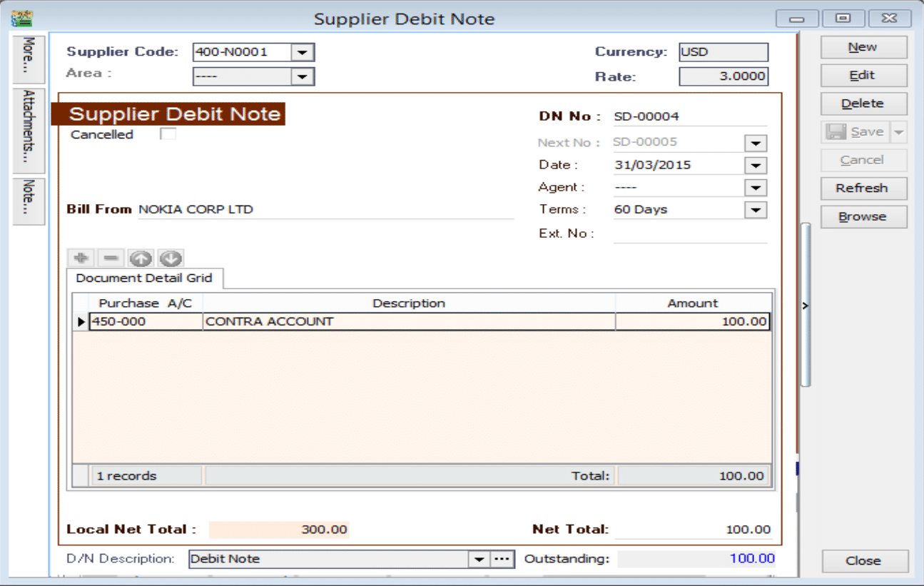
Task: Click the application icon in title bar
Action: tap(22, 18)
